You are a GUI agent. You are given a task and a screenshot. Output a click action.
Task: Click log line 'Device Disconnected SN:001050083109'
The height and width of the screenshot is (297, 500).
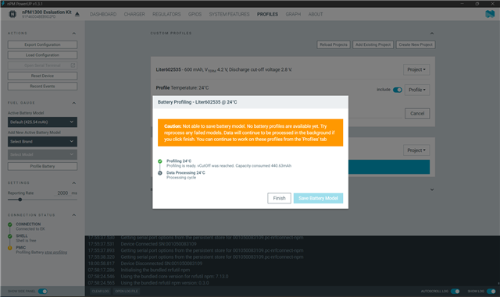(162, 263)
